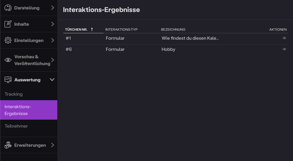Sort table by Bezeichnung column header
The width and height of the screenshot is (293, 161).
point(173,29)
